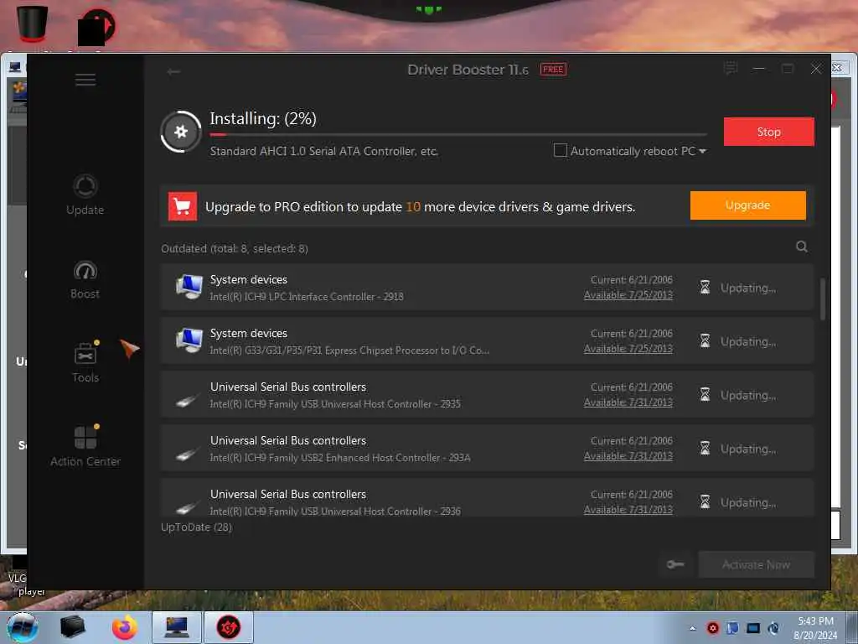Select USB icon for USB2 Enhanced Host Controller - 293A
The width and height of the screenshot is (858, 644).
[187, 454]
